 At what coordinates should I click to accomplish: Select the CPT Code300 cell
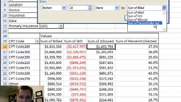click(x=24, y=52)
